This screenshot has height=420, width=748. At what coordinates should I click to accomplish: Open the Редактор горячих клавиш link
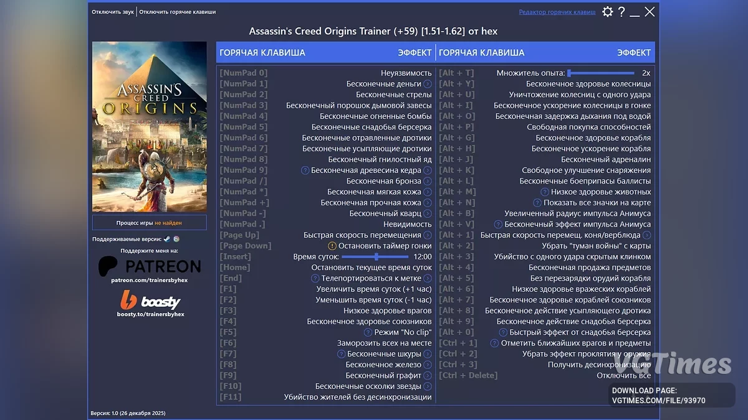pos(557,12)
